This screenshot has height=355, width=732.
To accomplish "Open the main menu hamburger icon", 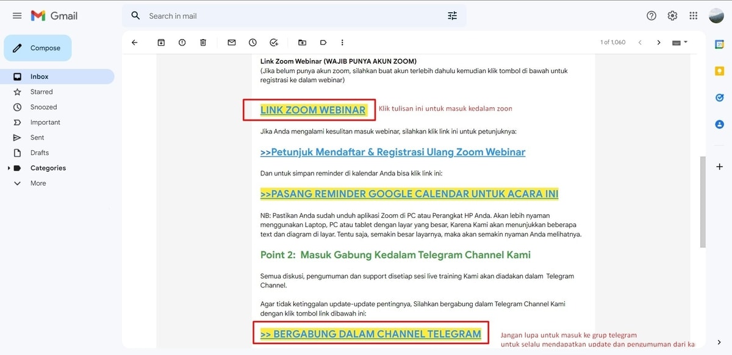I will point(17,16).
